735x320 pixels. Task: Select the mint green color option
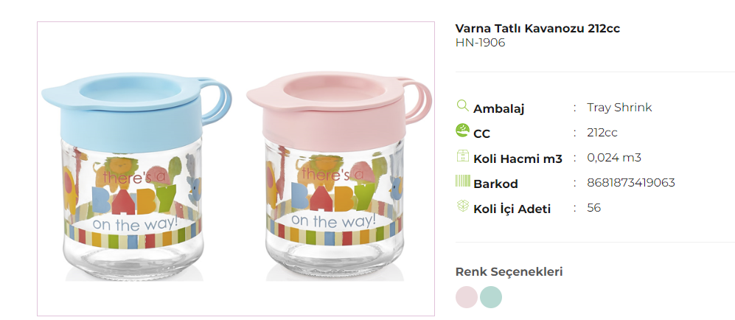point(491,297)
